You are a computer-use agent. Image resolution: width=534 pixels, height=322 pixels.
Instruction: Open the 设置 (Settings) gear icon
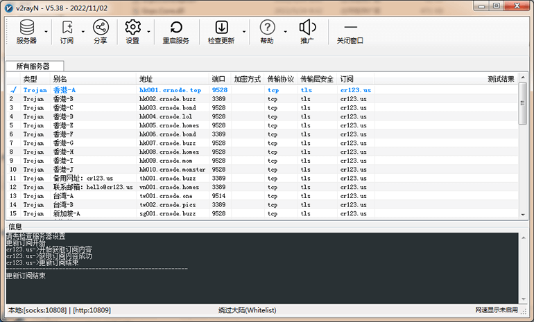(x=132, y=27)
